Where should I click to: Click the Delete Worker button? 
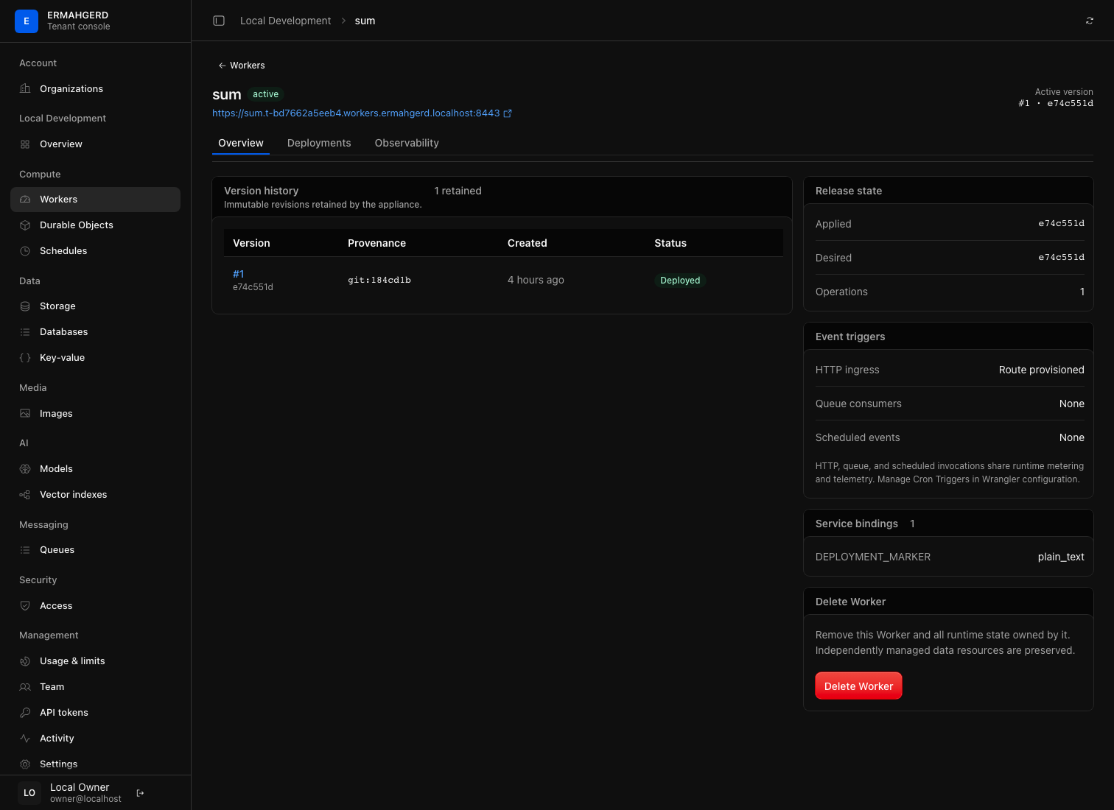click(858, 686)
